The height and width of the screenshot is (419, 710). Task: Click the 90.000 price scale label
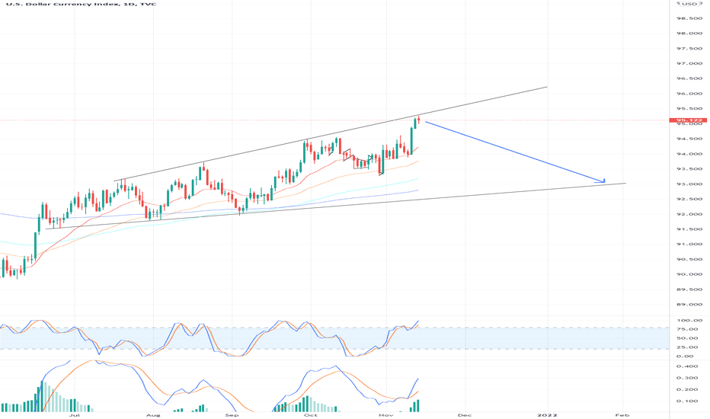click(689, 274)
